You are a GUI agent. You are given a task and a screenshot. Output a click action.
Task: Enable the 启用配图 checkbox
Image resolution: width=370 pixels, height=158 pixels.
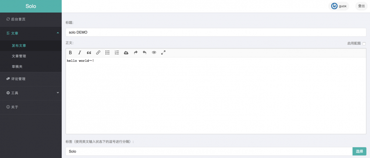coord(364,44)
